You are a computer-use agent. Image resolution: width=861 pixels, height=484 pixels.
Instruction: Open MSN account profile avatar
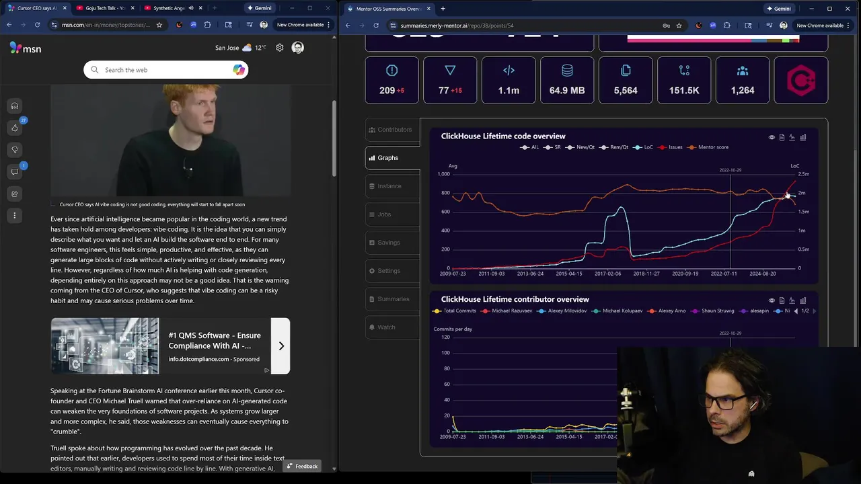[298, 48]
